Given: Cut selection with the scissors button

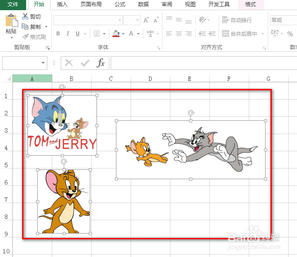Looking at the screenshot, I should (31, 17).
